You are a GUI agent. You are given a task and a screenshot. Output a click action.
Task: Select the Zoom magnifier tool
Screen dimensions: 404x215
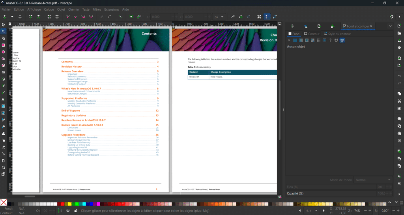3,168
